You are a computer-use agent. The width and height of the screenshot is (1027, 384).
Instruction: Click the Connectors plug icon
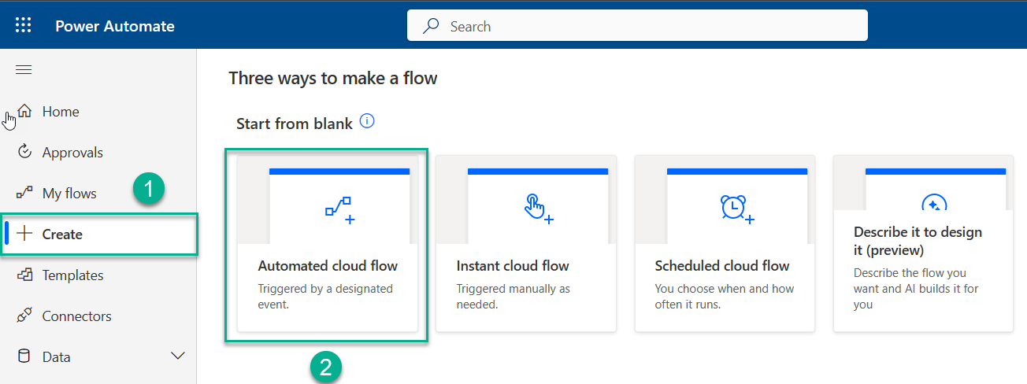[24, 316]
